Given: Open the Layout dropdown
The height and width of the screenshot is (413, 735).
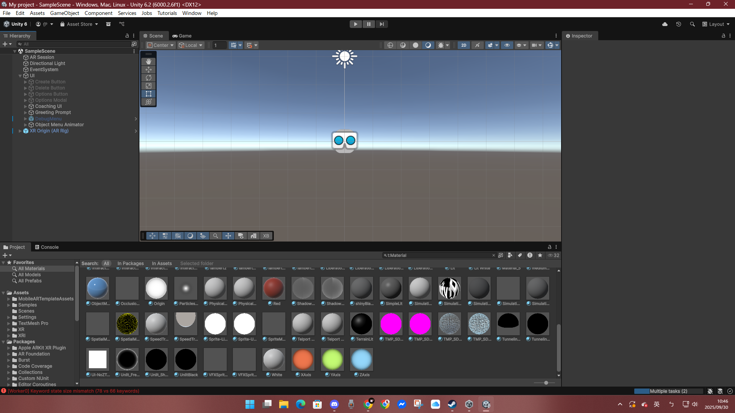Looking at the screenshot, I should coord(716,24).
